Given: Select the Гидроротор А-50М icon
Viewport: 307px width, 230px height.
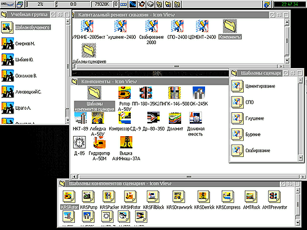Looking at the screenshot, I should [x=99, y=142].
